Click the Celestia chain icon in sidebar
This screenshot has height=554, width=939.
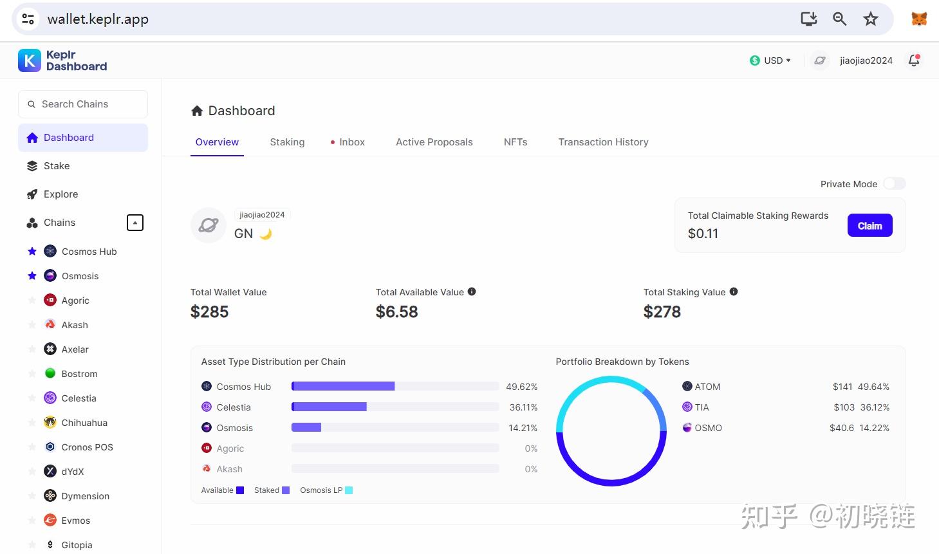50,398
